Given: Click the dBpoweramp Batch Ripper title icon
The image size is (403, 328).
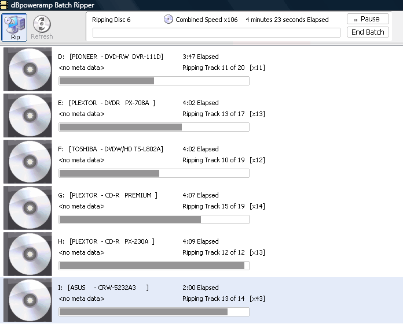Looking at the screenshot, I should coord(3,5).
